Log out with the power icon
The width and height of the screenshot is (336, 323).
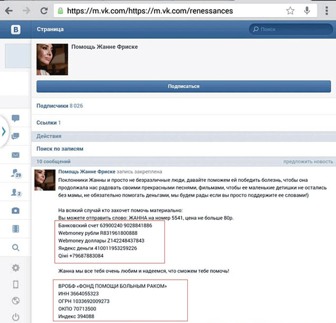16,317
